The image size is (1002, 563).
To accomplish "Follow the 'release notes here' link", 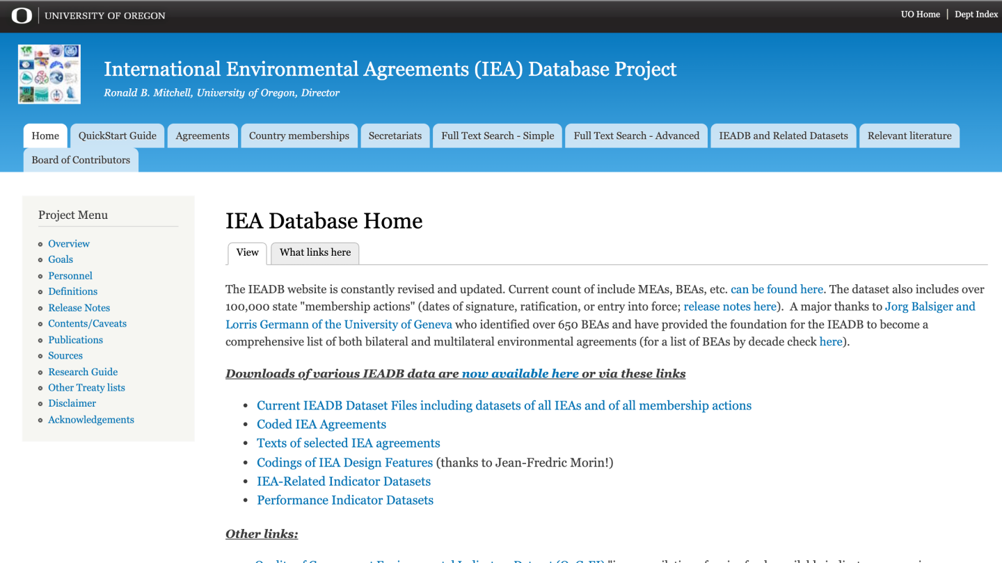I will [x=730, y=307].
